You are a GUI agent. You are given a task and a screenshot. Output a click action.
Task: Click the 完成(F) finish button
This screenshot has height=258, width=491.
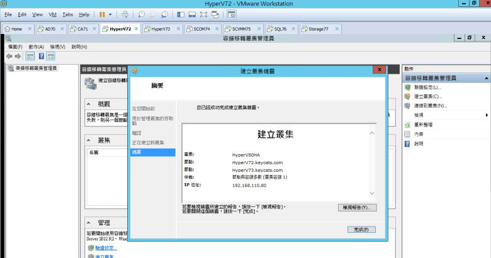pyautogui.click(x=361, y=229)
